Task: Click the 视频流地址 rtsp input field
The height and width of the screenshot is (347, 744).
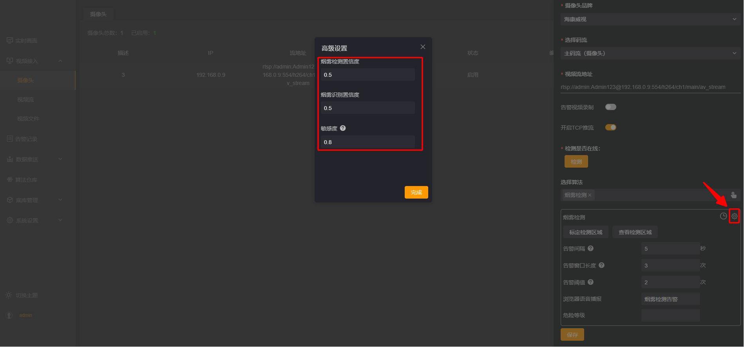Action: [x=650, y=87]
